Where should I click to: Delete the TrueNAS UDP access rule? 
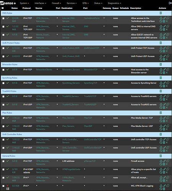164,108
